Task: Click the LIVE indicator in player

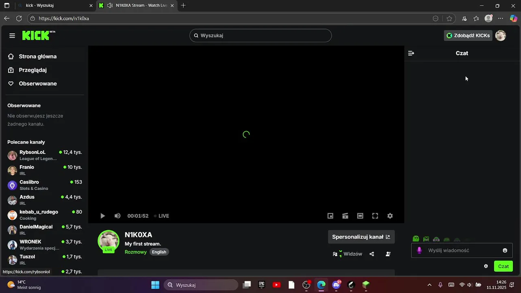Action: pos(161,216)
